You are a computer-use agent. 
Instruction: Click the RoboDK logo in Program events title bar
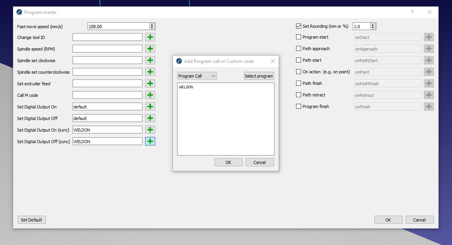(x=19, y=12)
